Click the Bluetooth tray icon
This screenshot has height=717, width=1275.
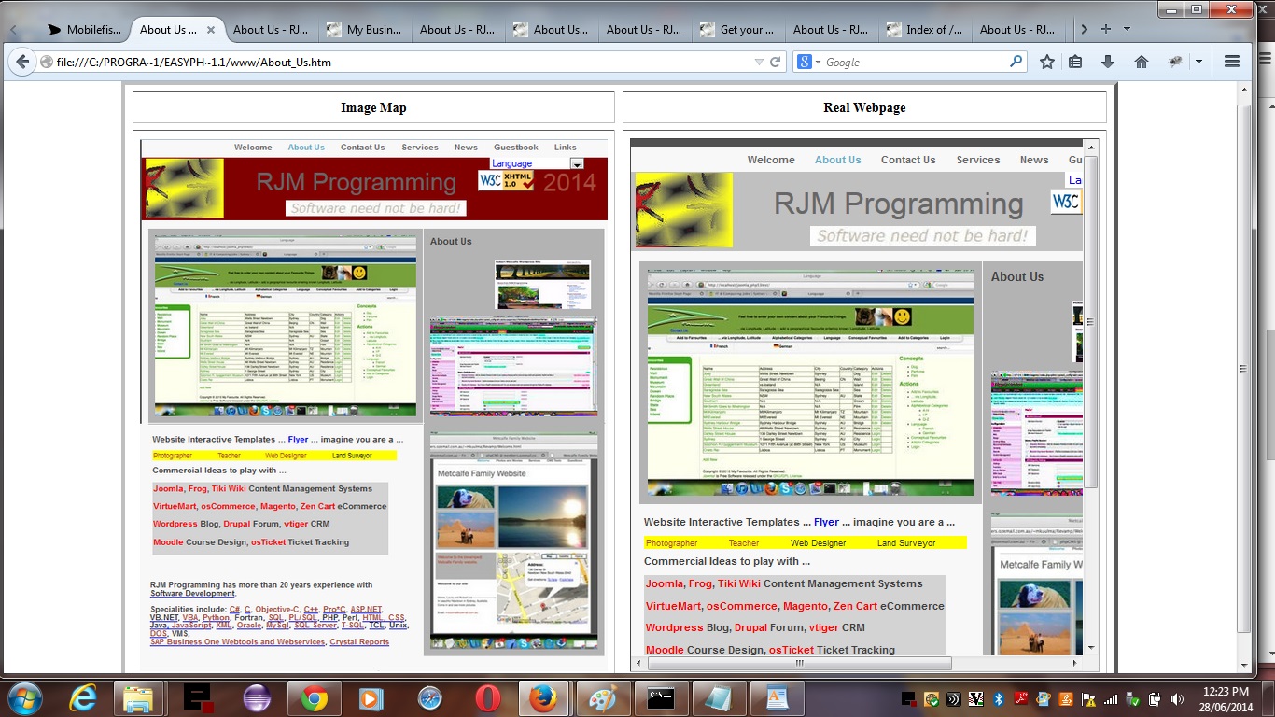tap(997, 698)
